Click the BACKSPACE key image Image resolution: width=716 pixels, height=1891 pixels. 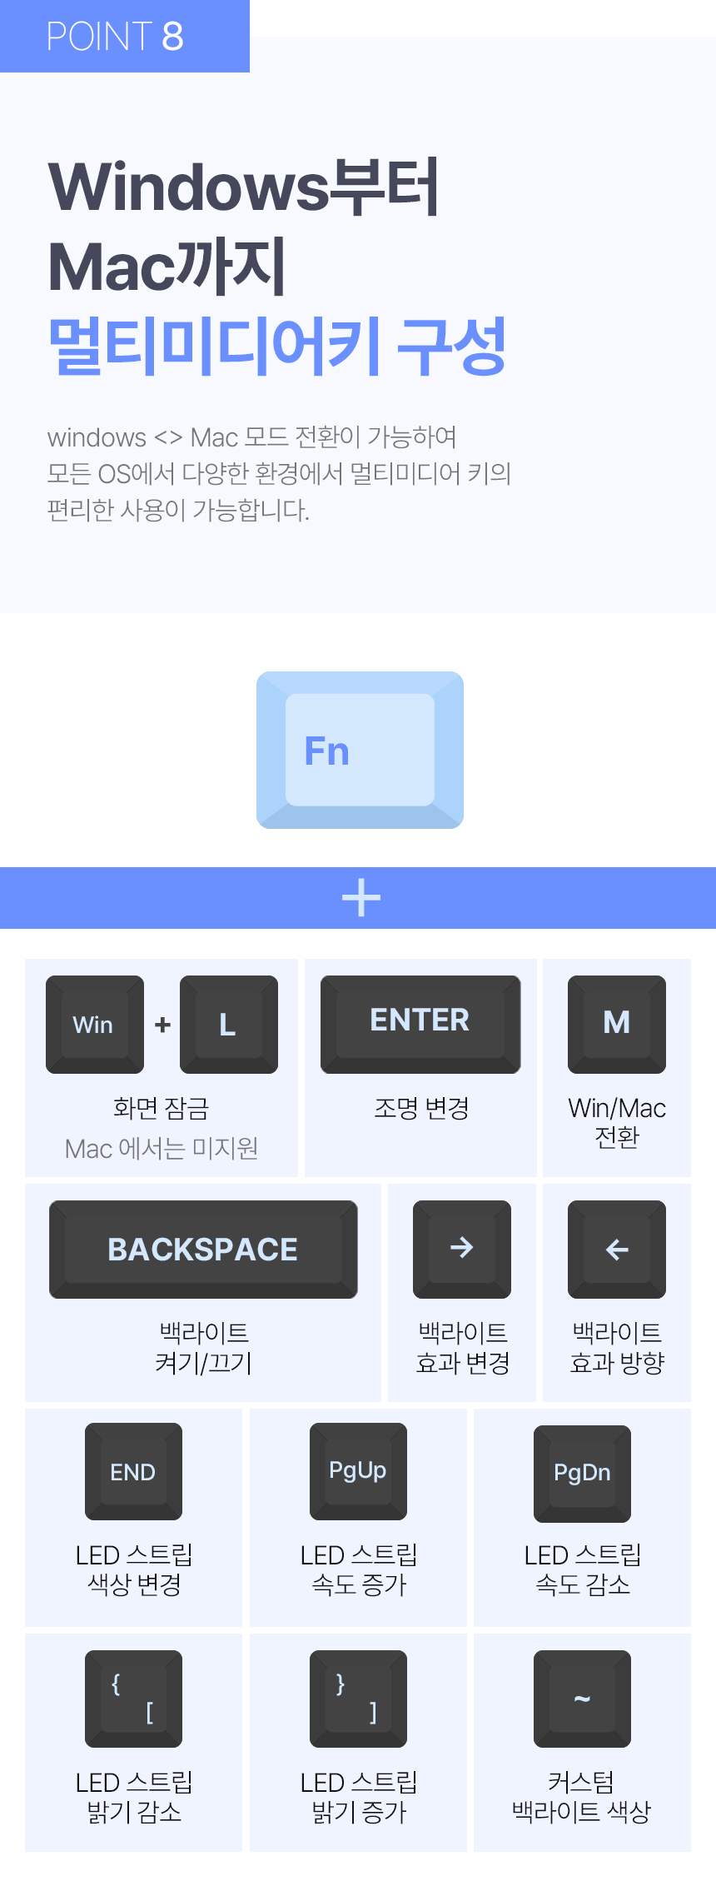point(203,1249)
